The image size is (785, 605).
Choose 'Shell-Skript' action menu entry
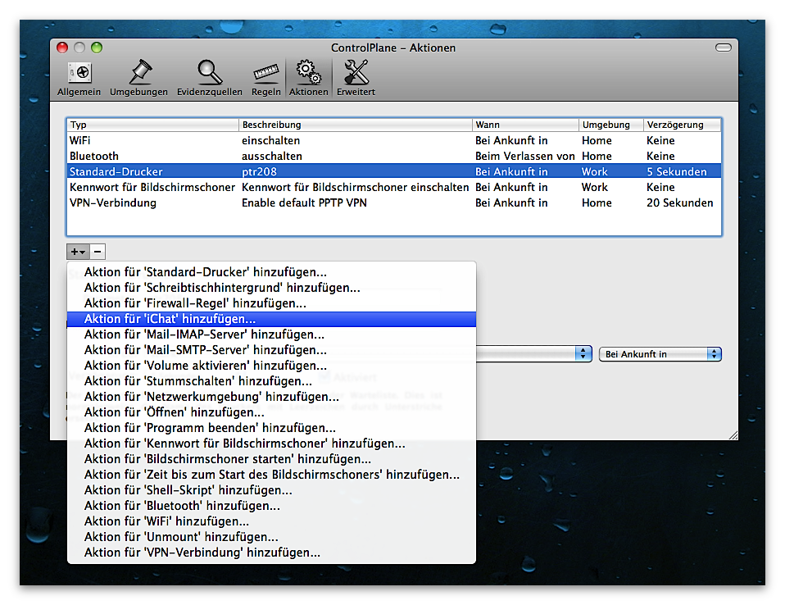coord(271,489)
